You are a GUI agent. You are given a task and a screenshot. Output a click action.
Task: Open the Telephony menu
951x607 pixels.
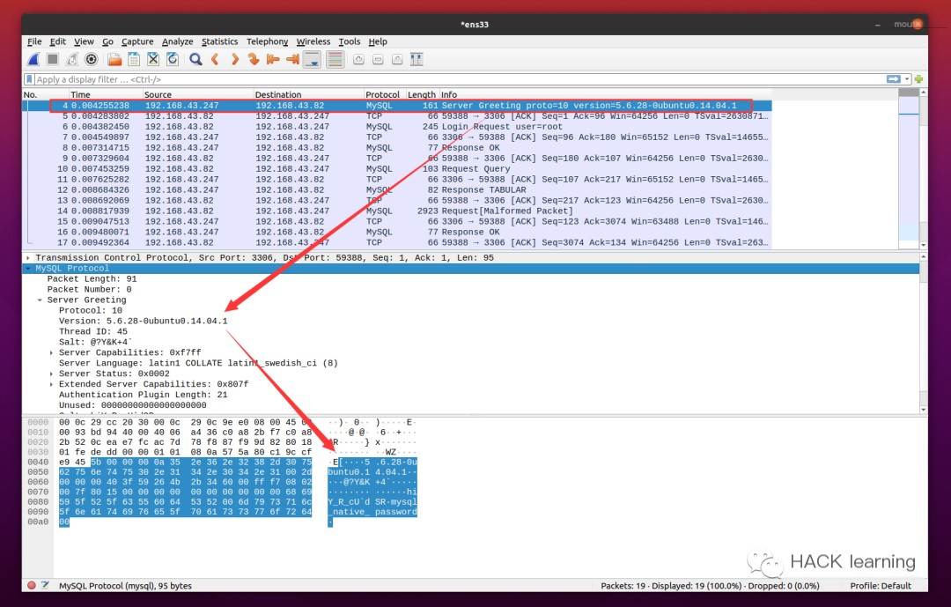pyautogui.click(x=267, y=41)
